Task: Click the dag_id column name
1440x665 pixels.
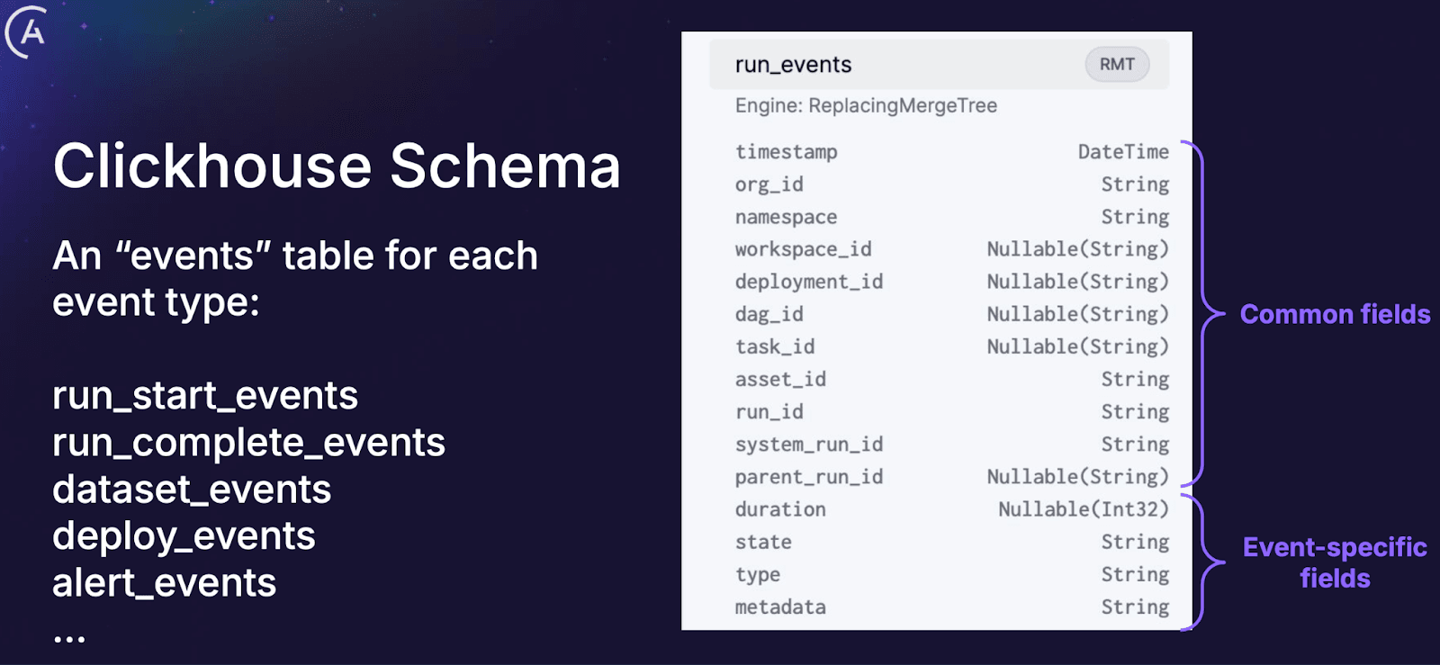Action: point(769,314)
